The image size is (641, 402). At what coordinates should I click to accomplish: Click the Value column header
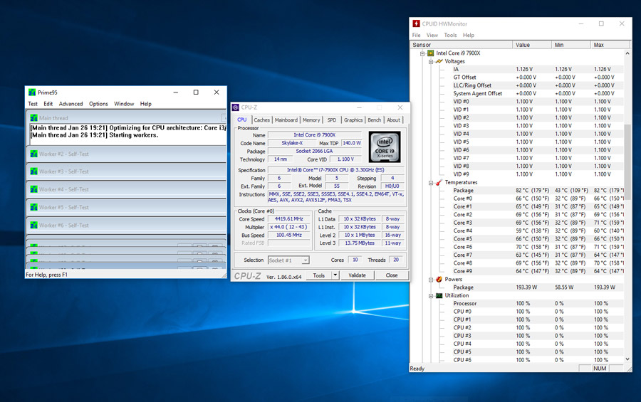tap(532, 45)
